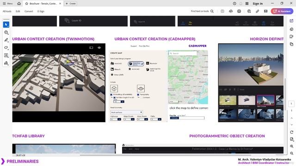Choose the Select arrow tool
The image size is (296, 166).
pyautogui.click(x=6, y=24)
